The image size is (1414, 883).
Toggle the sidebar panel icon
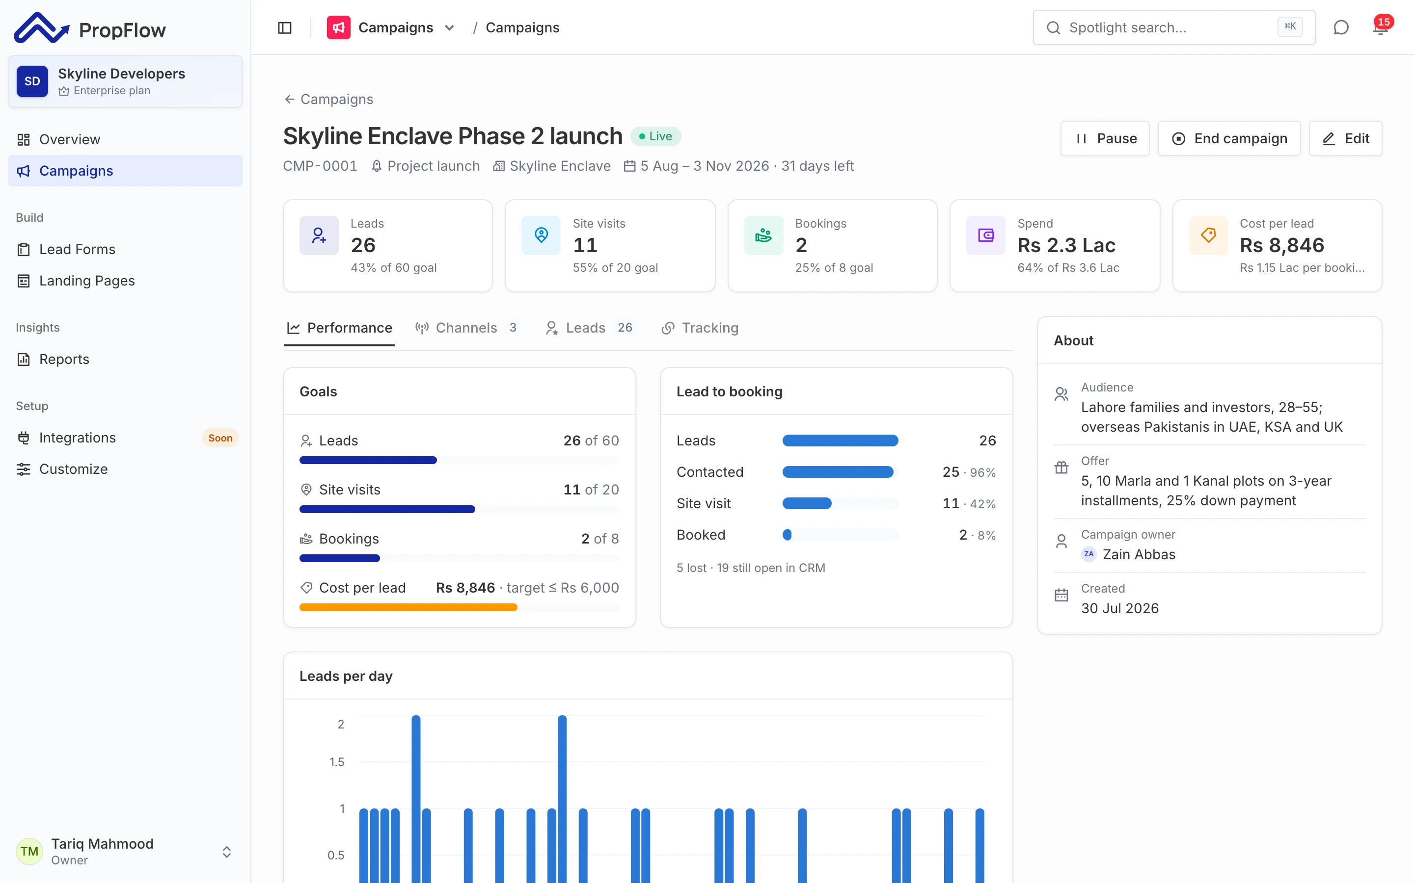pyautogui.click(x=285, y=27)
